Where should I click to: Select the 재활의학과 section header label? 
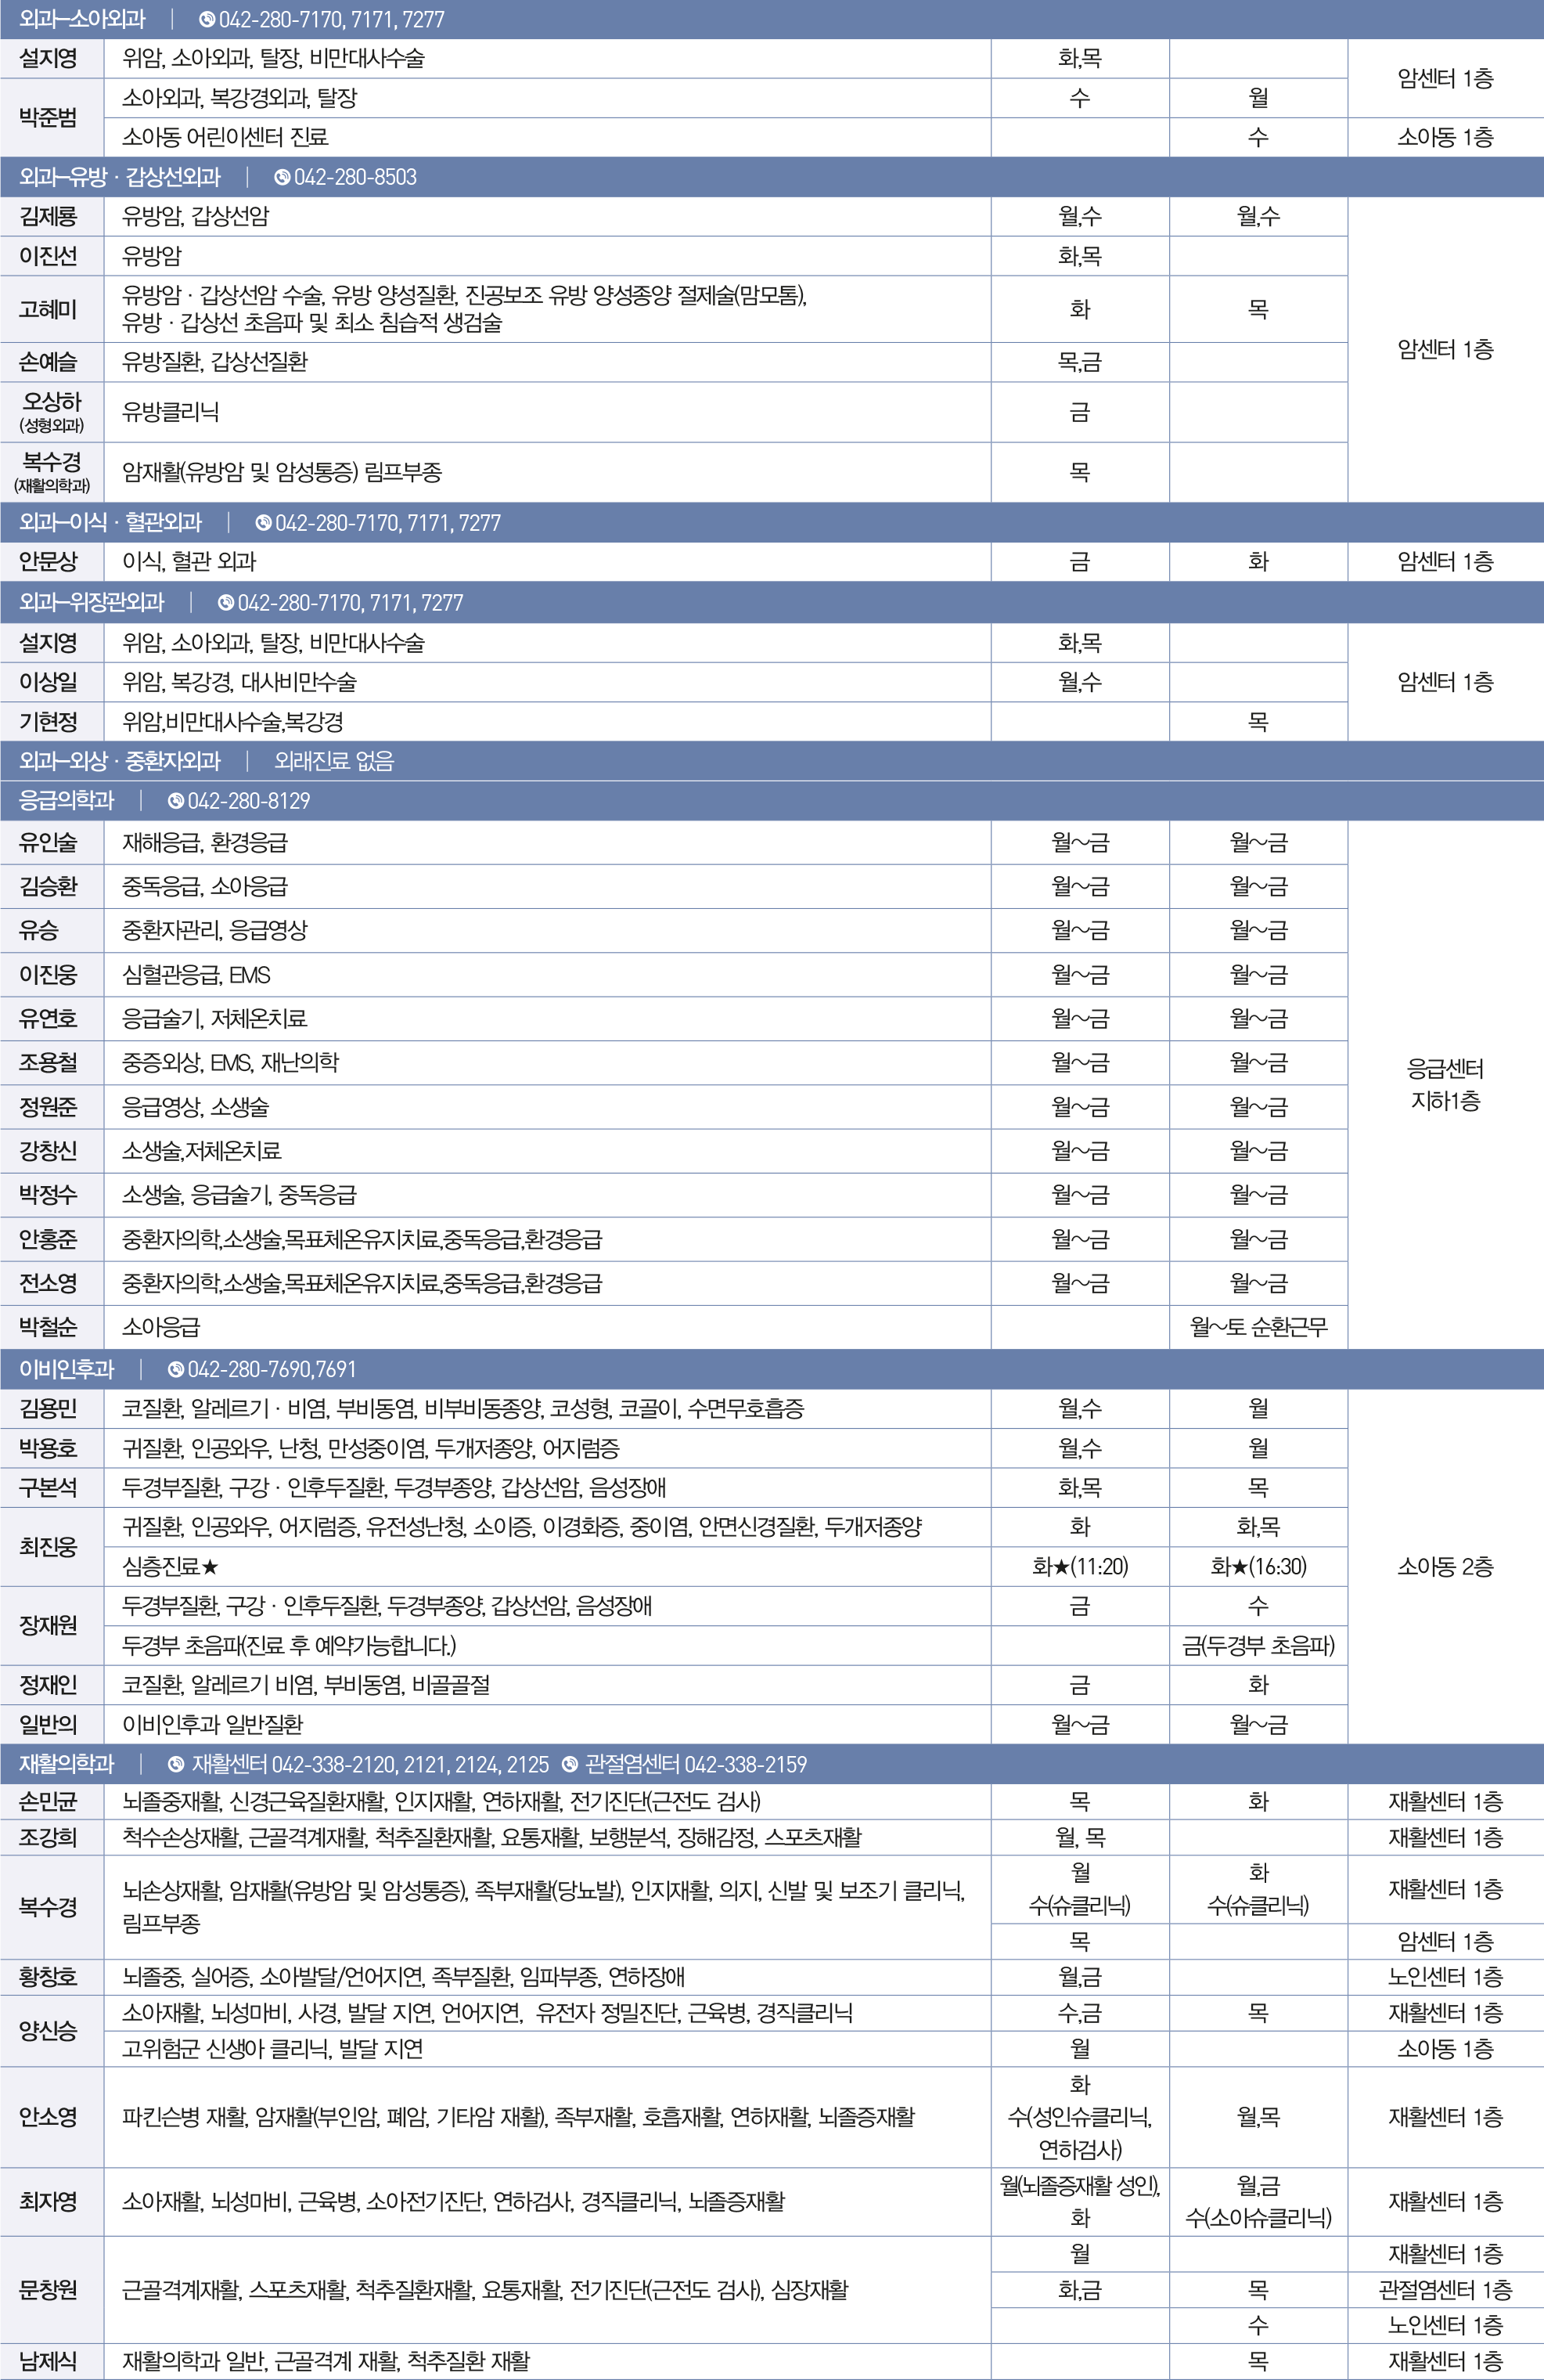tap(67, 1764)
